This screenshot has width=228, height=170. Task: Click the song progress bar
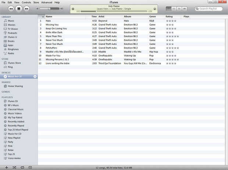point(114,11)
